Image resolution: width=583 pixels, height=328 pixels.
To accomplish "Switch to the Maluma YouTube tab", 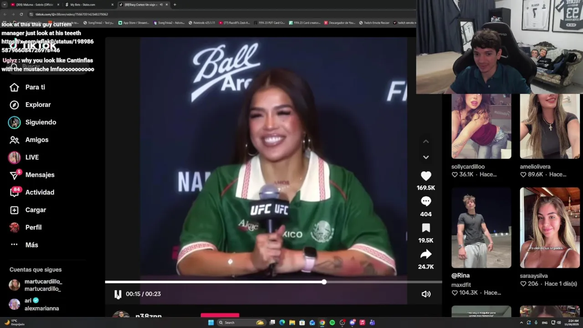I will tap(35, 5).
